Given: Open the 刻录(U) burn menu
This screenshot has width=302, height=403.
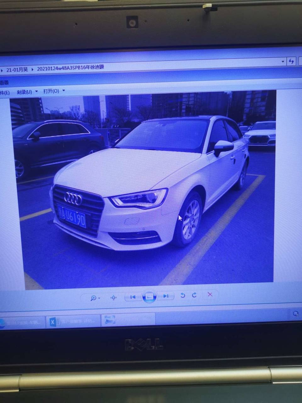Looking at the screenshot, I should tap(25, 92).
